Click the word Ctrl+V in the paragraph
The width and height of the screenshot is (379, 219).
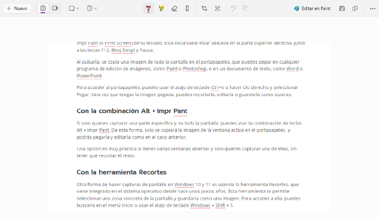coord(217,87)
